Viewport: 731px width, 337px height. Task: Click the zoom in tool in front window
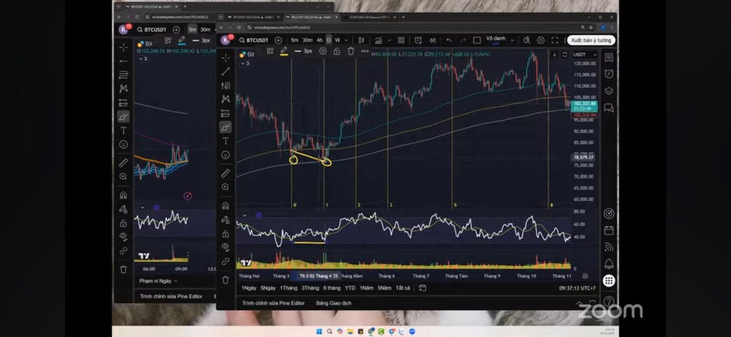pyautogui.click(x=225, y=187)
